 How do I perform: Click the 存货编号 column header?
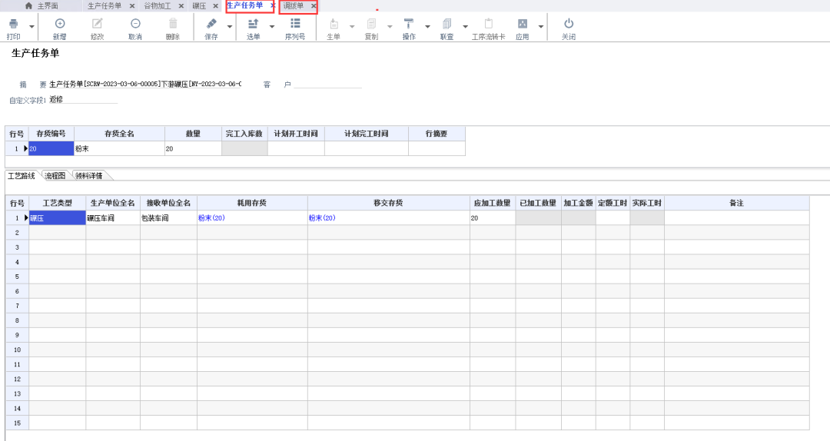pos(51,134)
